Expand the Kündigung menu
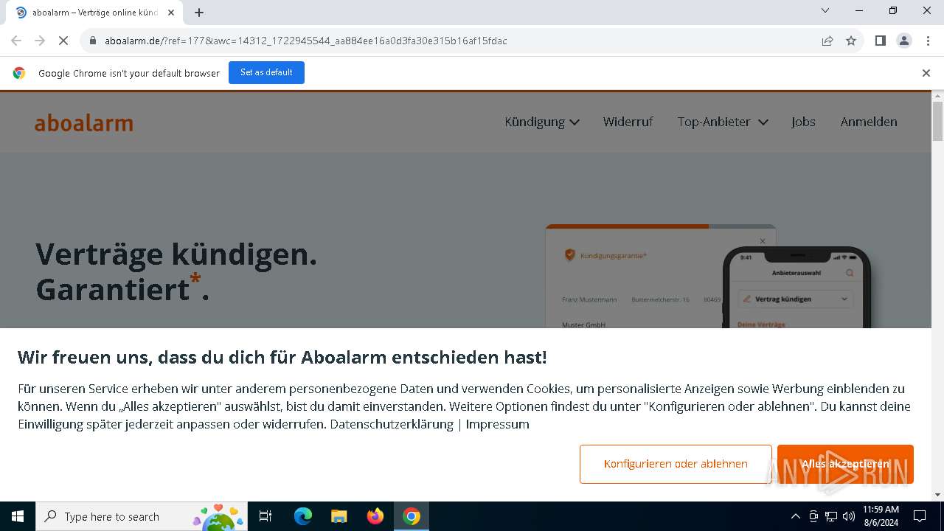Screen dimensions: 944x531 tap(542, 122)
